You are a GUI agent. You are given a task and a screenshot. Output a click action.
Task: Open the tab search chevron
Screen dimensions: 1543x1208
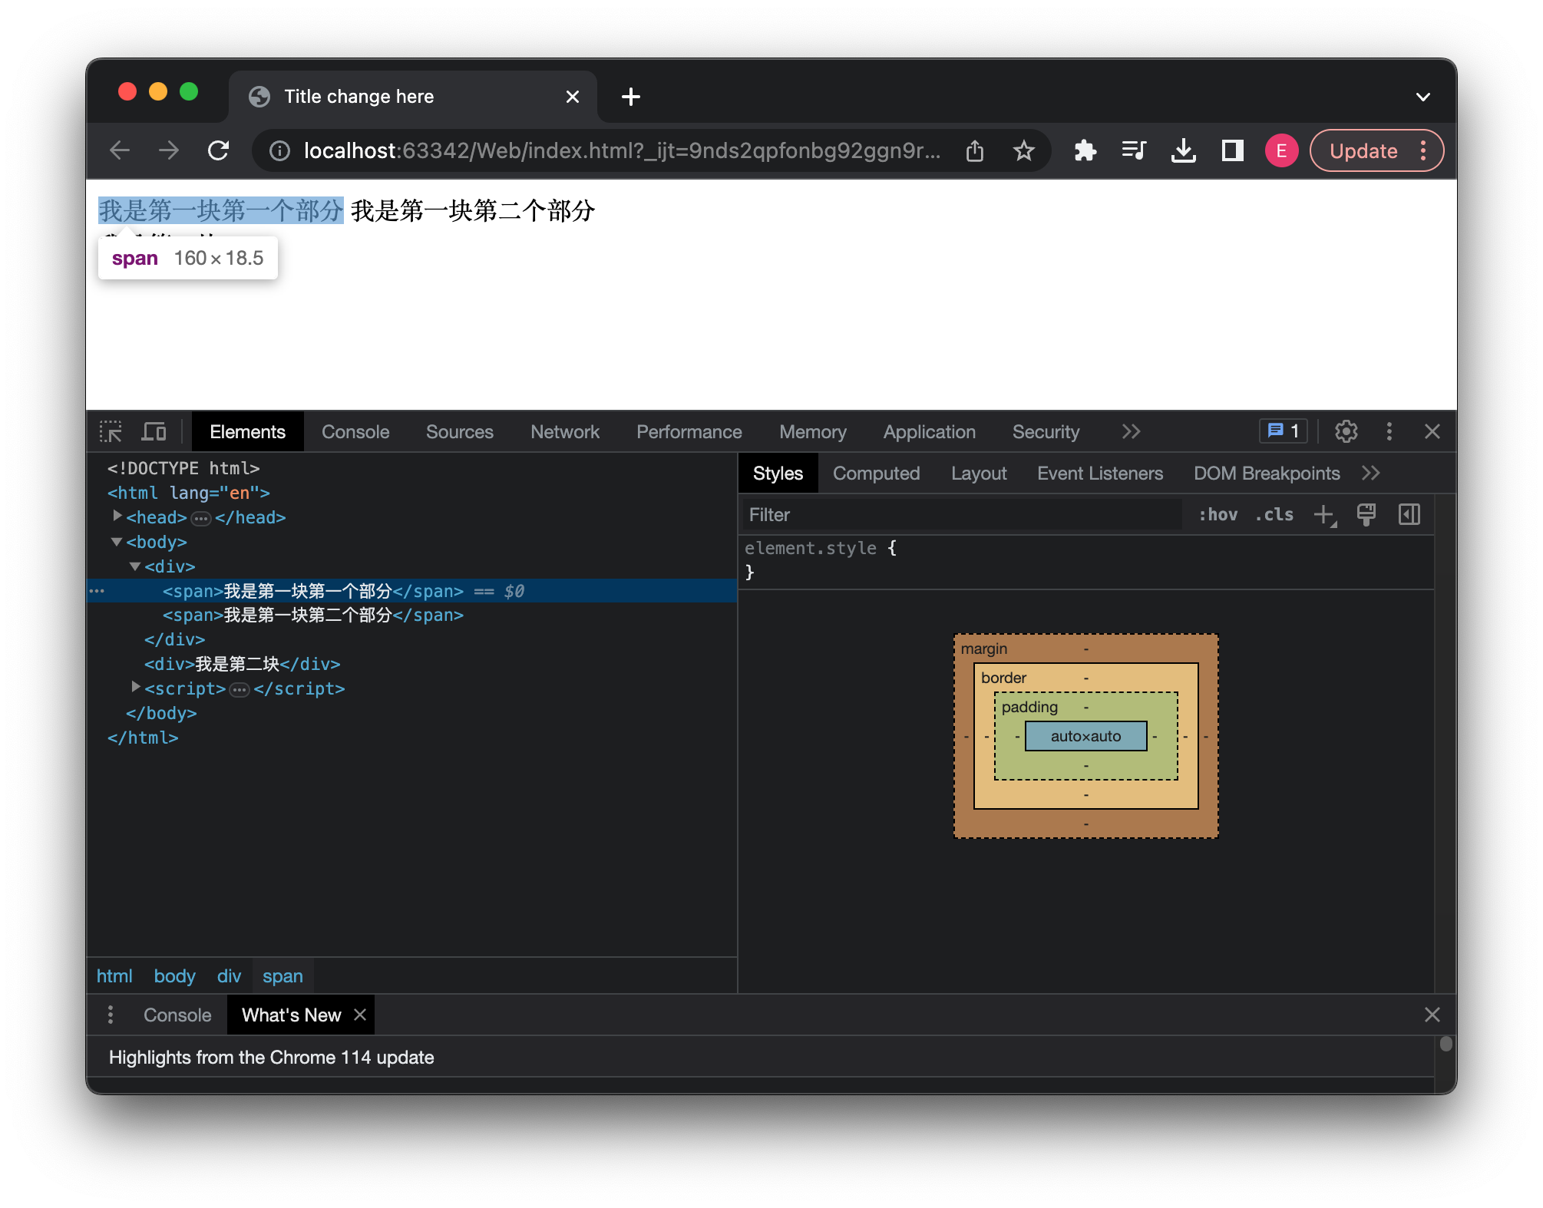tap(1422, 97)
